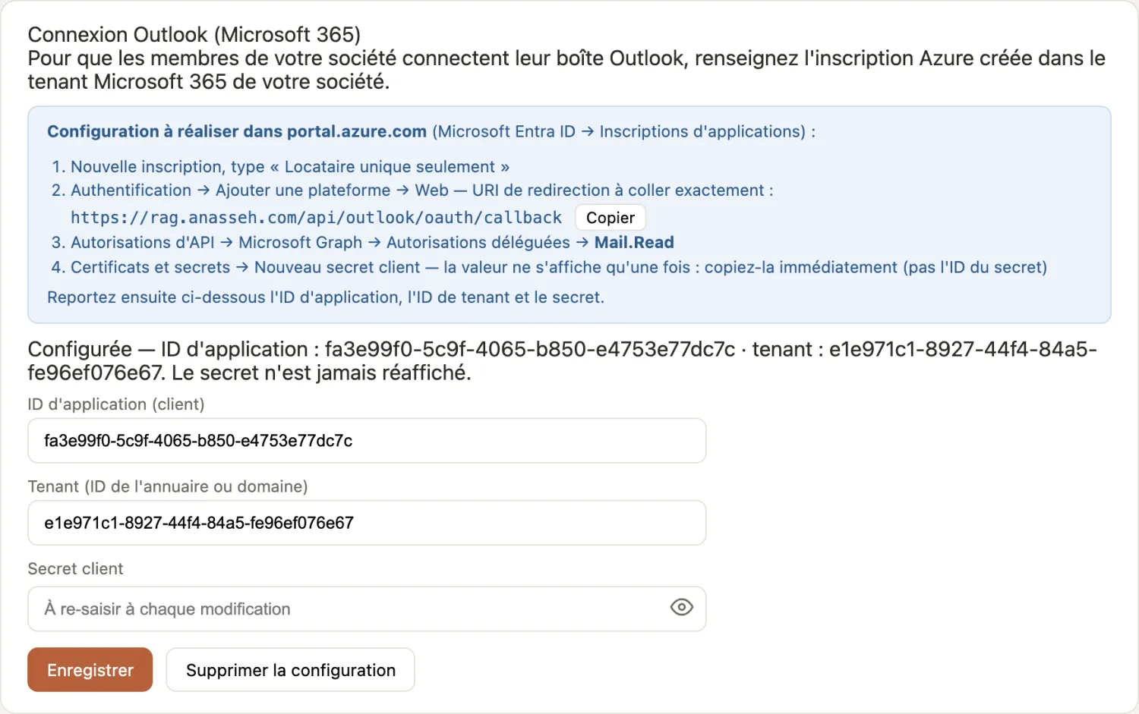Click Supprimer la configuration button
Image resolution: width=1139 pixels, height=714 pixels.
[x=291, y=669]
